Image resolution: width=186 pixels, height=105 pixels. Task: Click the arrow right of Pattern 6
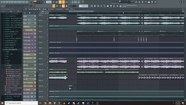point(89,6)
